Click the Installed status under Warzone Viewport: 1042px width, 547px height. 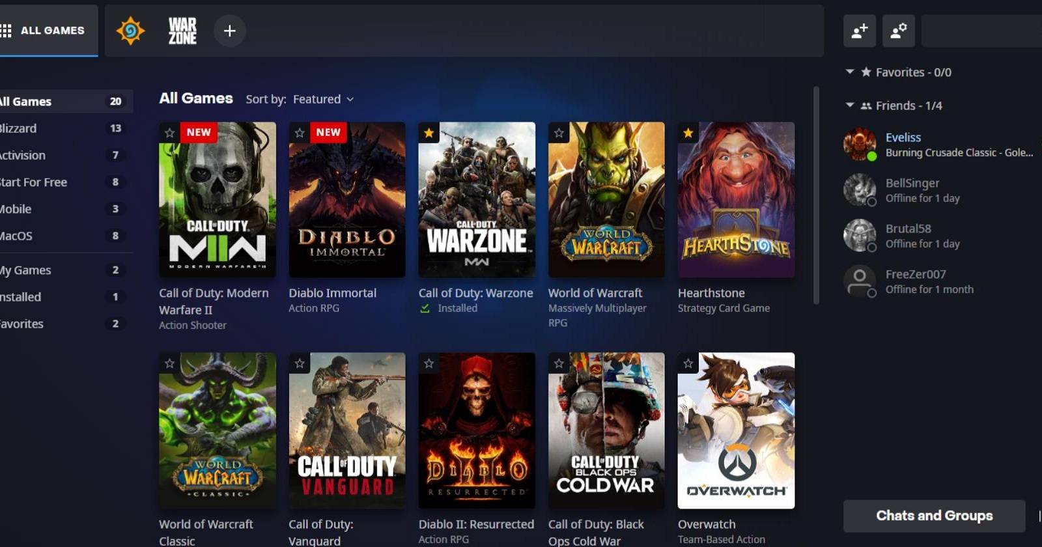(x=457, y=309)
